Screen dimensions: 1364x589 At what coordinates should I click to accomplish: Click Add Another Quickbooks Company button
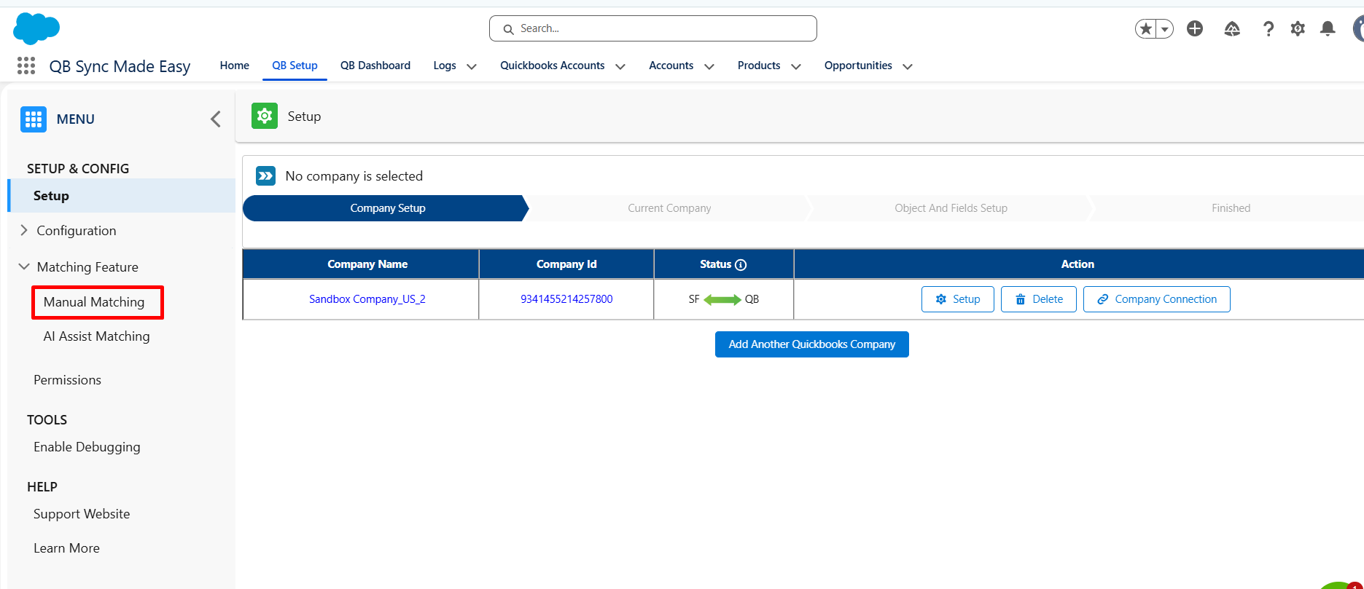click(x=812, y=344)
